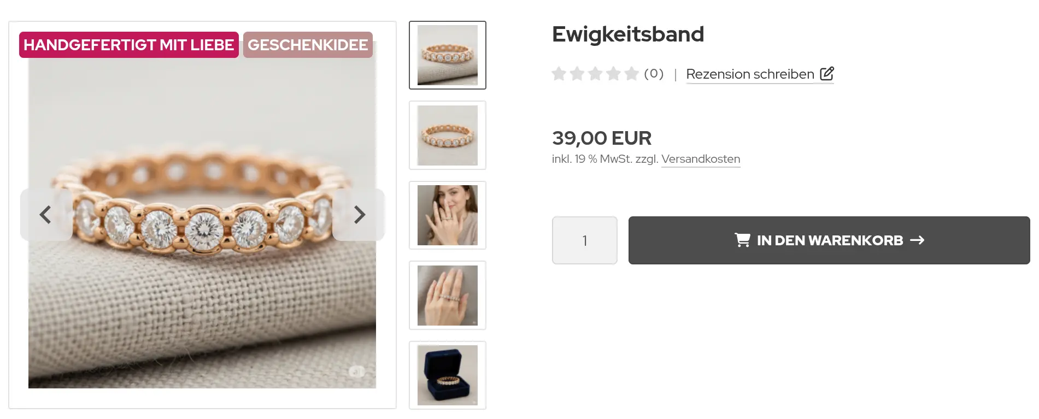View the ring in blue box thumbnail

[x=448, y=375]
